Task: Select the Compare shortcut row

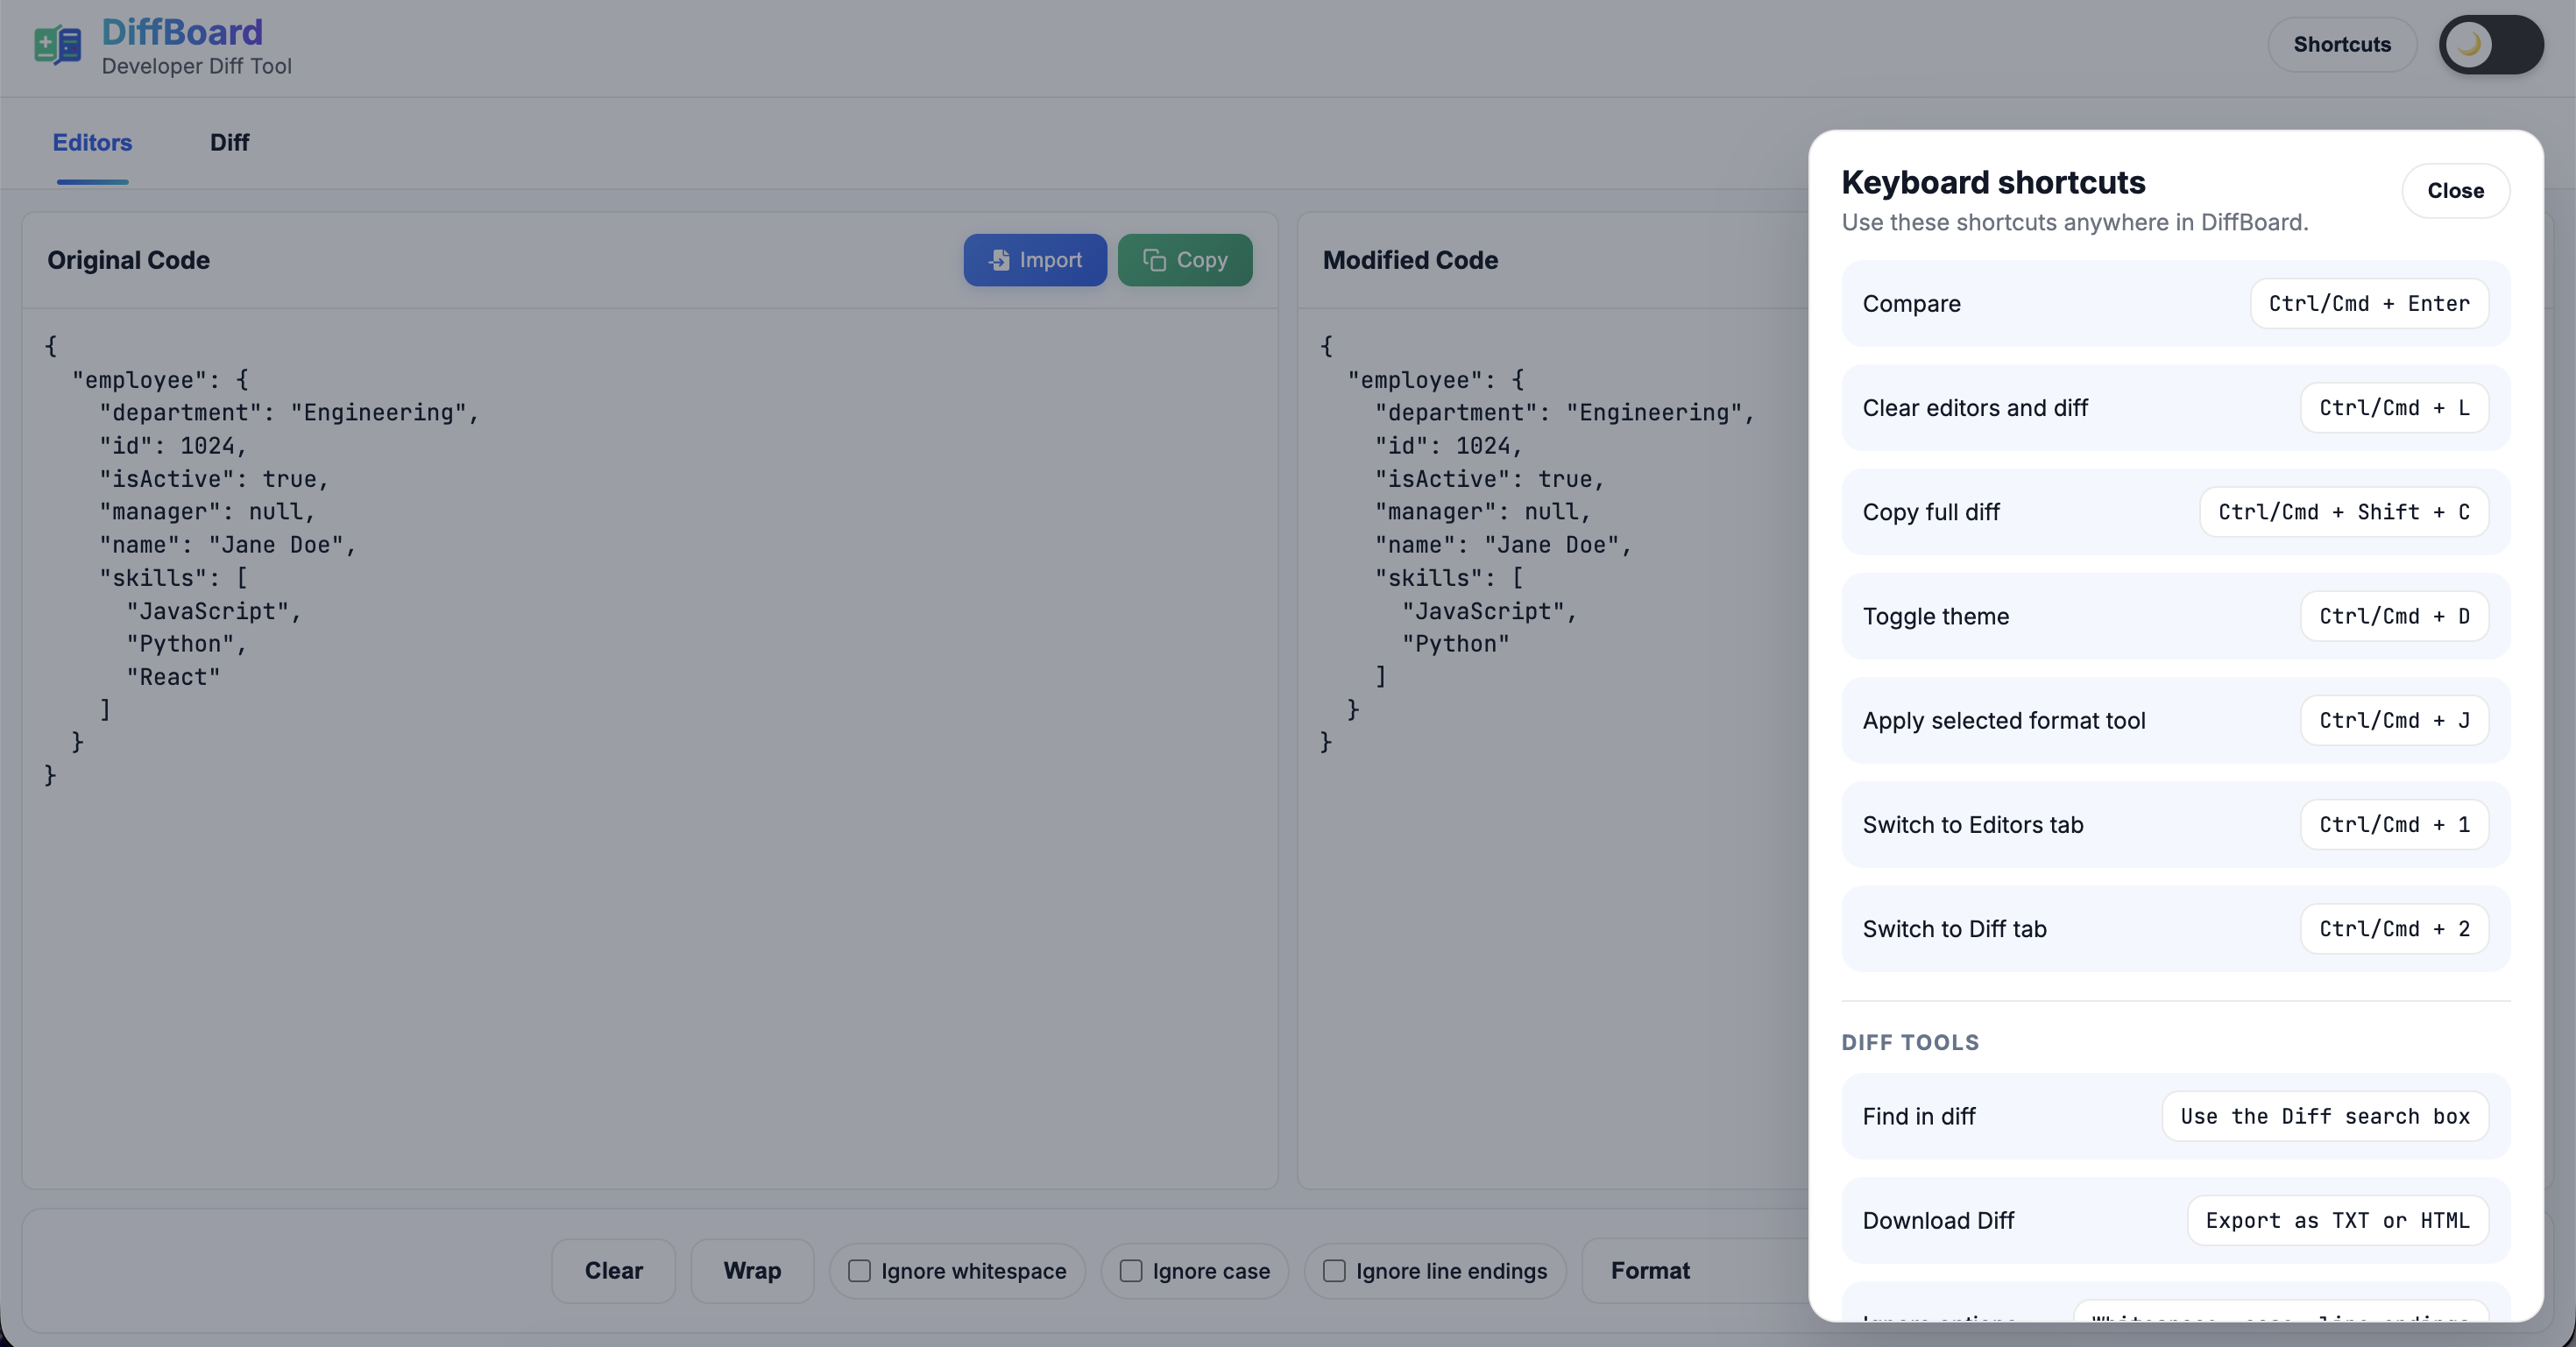Action: click(x=2175, y=304)
